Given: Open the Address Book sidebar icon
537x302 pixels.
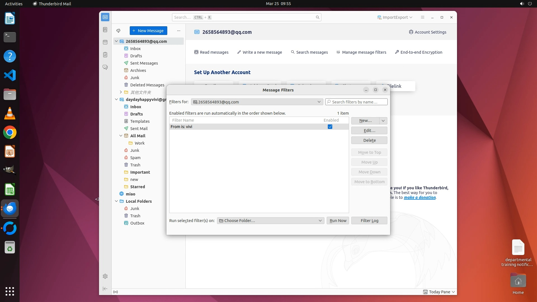Looking at the screenshot, I should (105, 30).
